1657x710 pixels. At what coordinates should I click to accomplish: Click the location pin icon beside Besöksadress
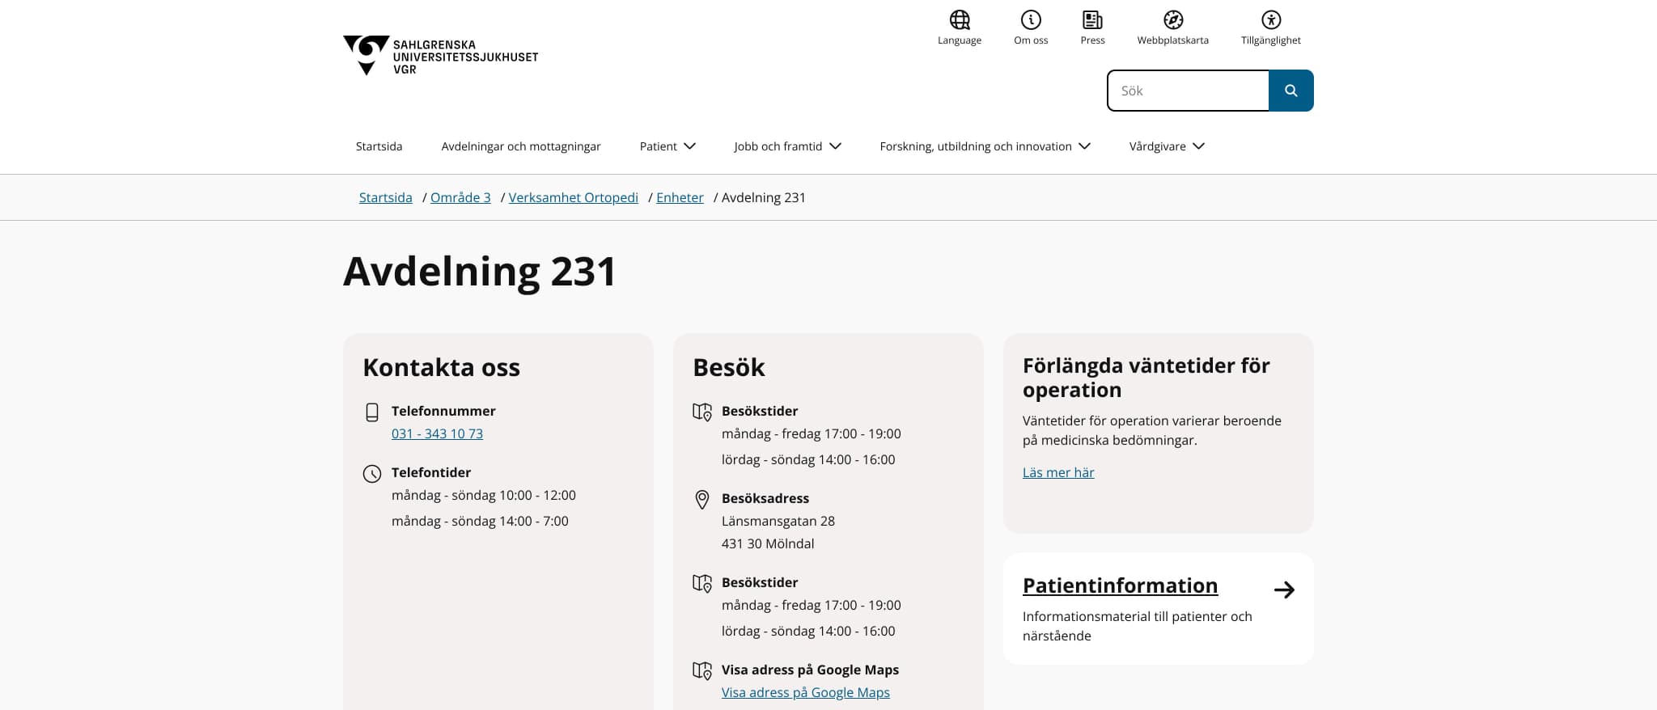[x=702, y=500]
